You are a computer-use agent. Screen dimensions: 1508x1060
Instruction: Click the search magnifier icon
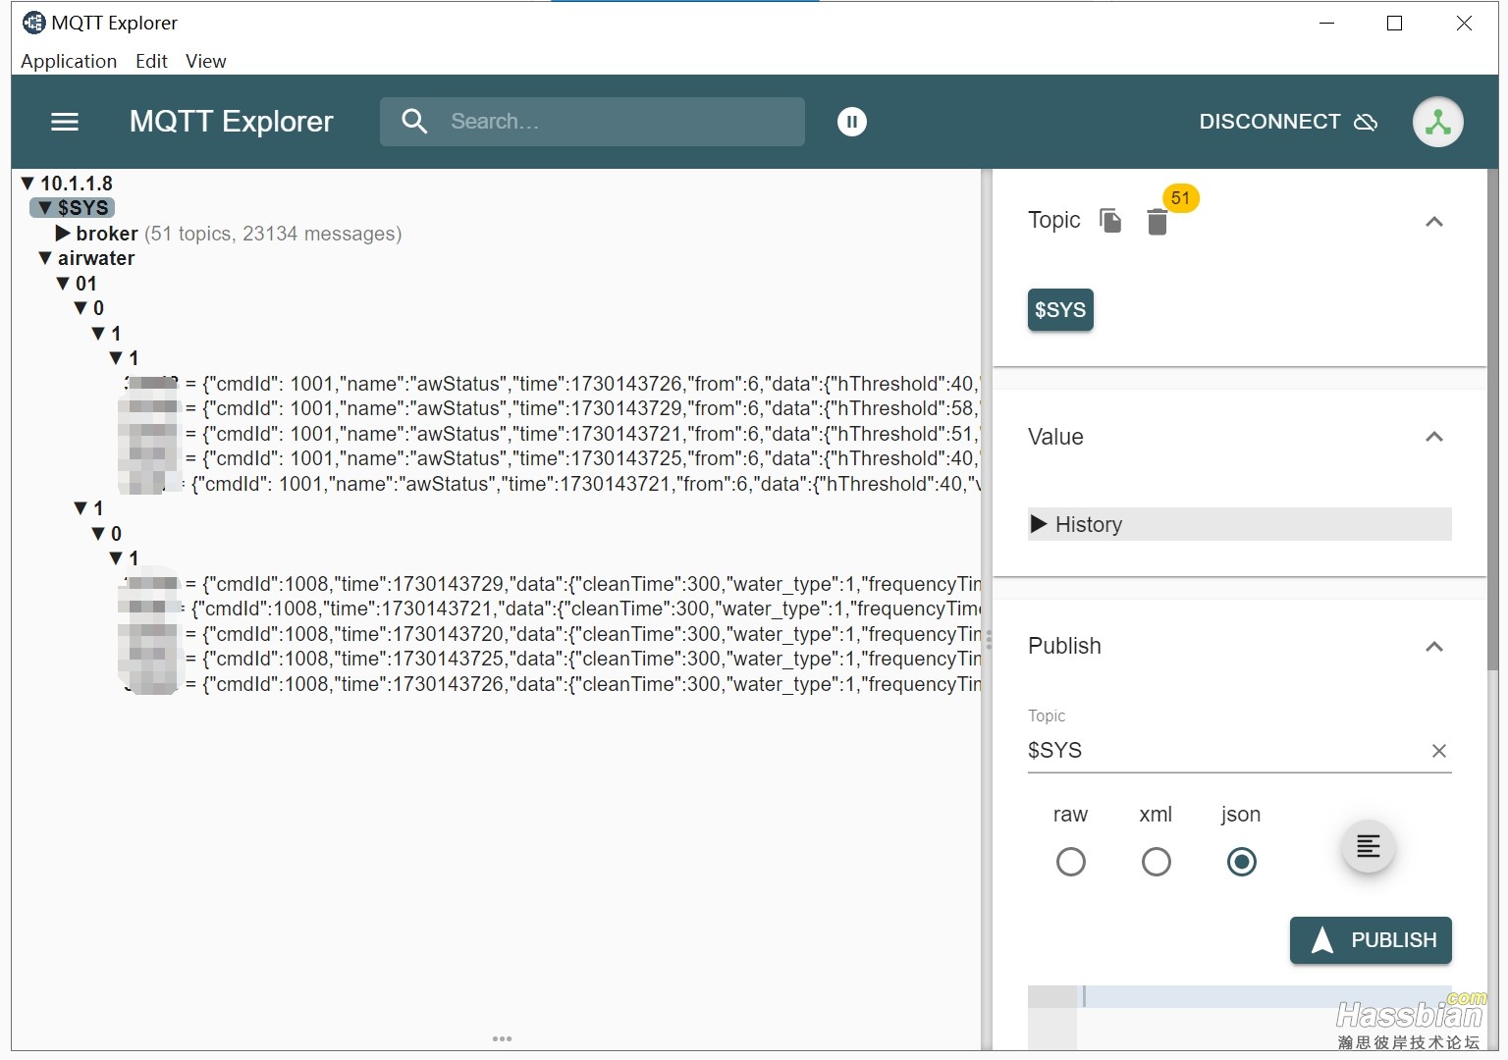[x=414, y=122]
